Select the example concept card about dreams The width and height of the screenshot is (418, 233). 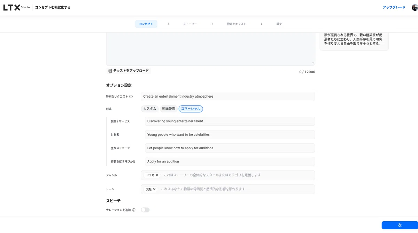(354, 41)
